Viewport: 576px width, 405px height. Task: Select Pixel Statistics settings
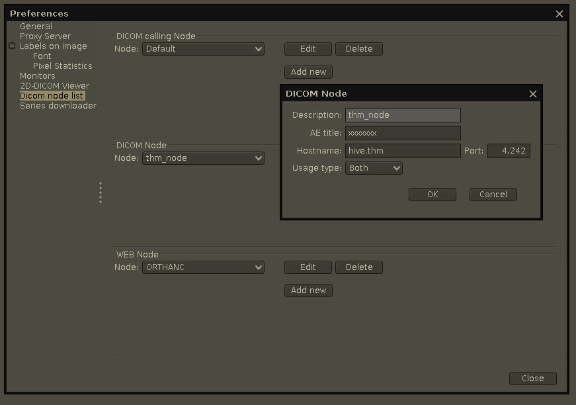(62, 66)
